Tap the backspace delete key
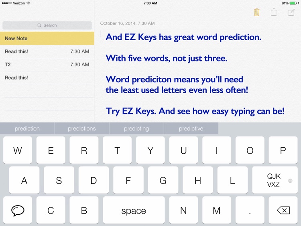This screenshot has width=301, height=226. point(283,210)
